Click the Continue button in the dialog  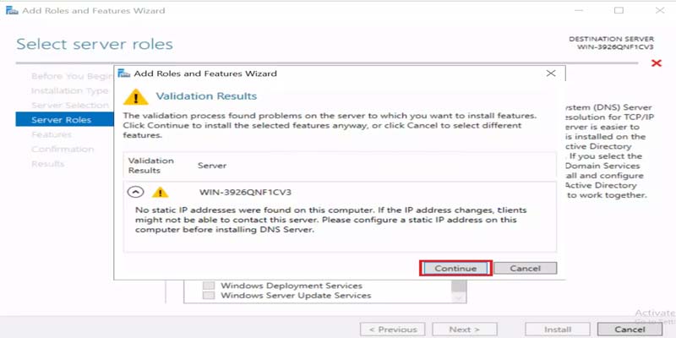455,268
